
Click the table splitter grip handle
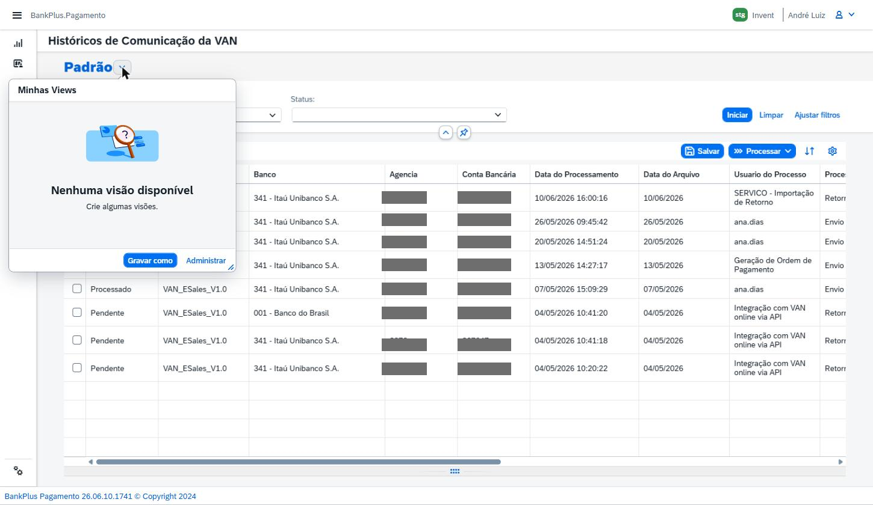point(455,471)
